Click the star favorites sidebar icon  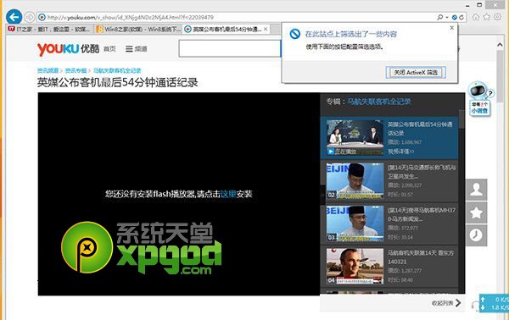[x=476, y=212]
